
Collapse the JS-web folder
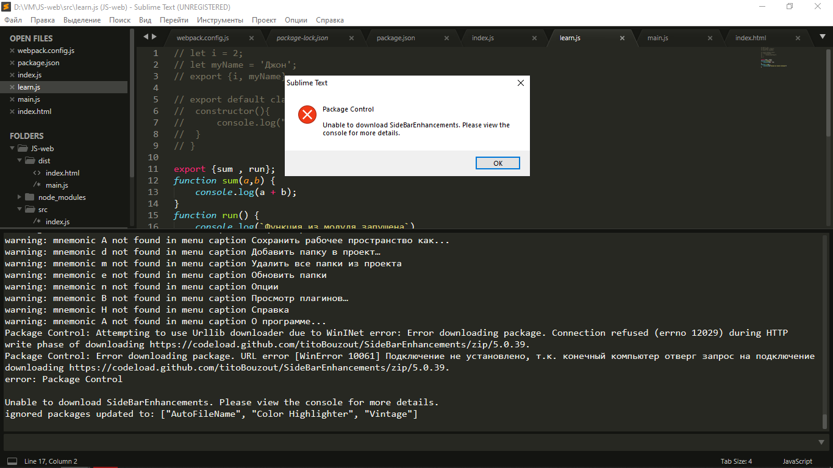click(x=12, y=148)
